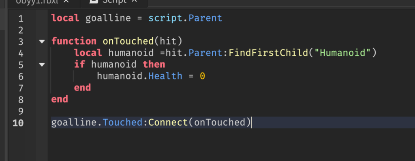Click the FindFirstChild method call

[x=268, y=53]
